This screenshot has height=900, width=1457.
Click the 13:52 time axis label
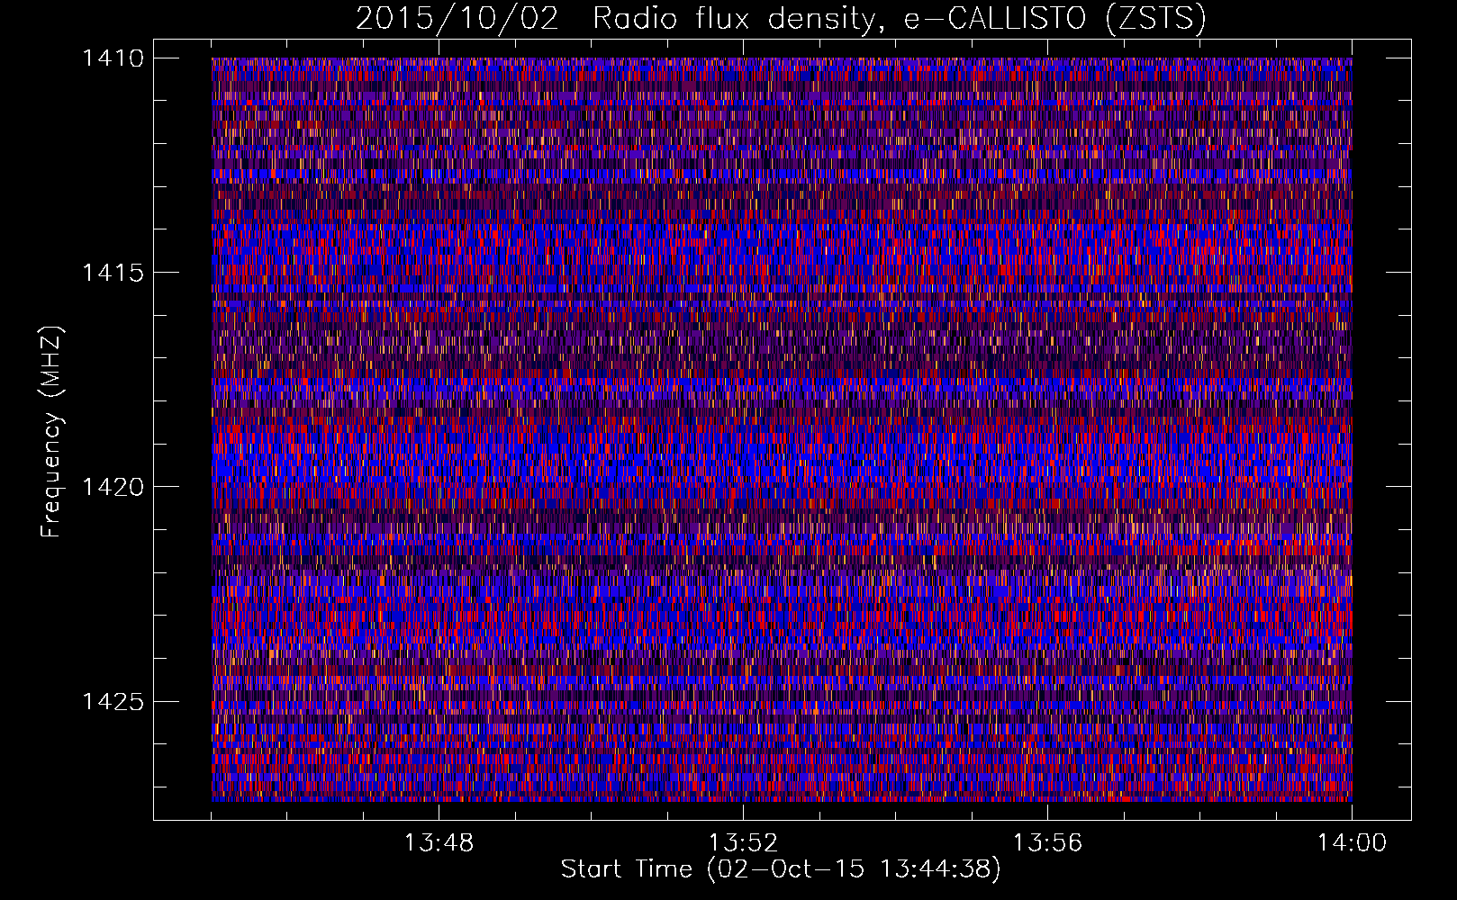[743, 843]
